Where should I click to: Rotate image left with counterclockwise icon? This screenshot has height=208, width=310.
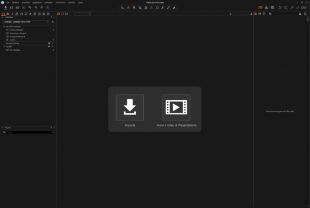(280, 8)
